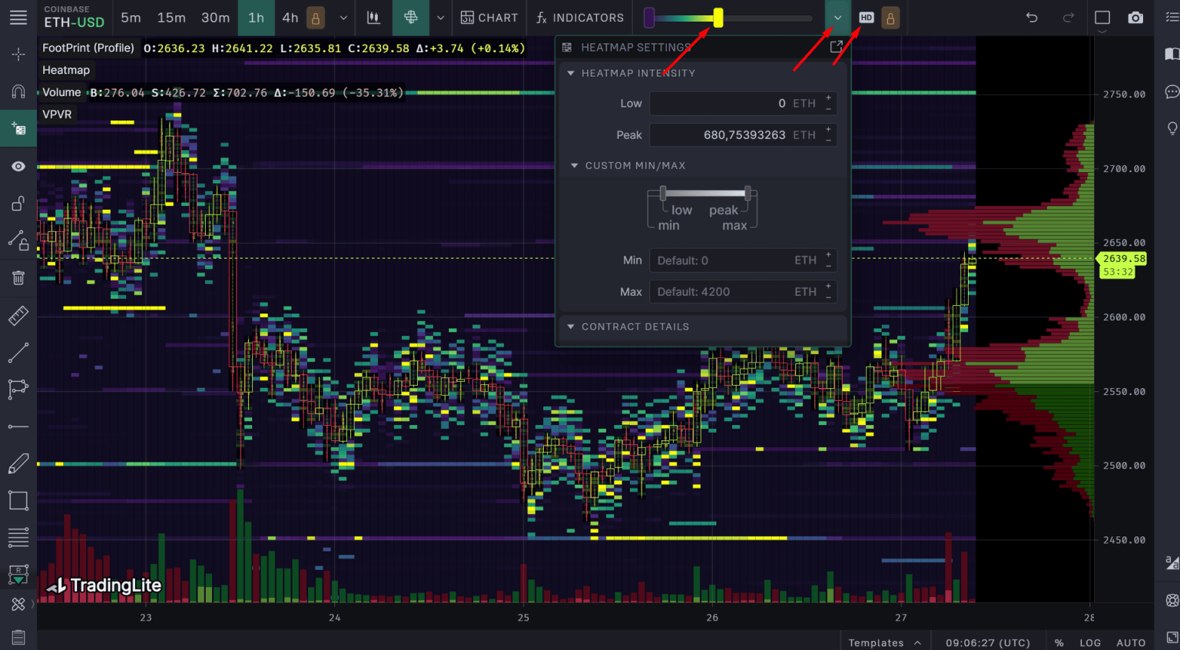The width and height of the screenshot is (1180, 650).
Task: Select the ruler measurement tool
Action: [x=18, y=315]
